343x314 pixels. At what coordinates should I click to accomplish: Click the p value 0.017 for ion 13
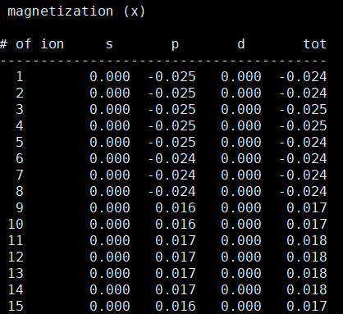click(176, 274)
